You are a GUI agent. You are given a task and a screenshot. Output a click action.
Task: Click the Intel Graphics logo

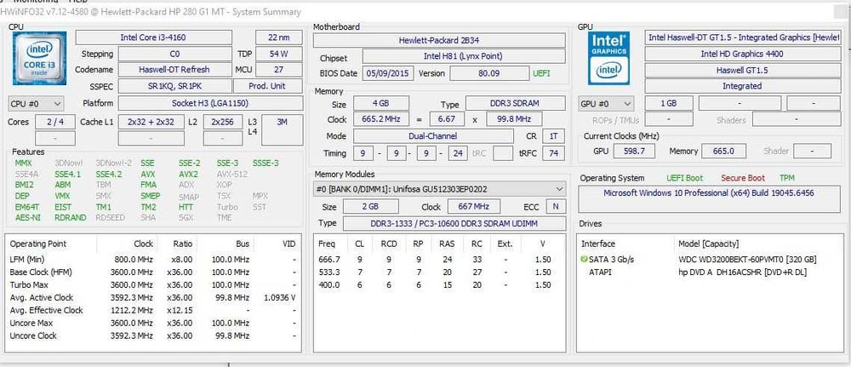click(x=609, y=58)
